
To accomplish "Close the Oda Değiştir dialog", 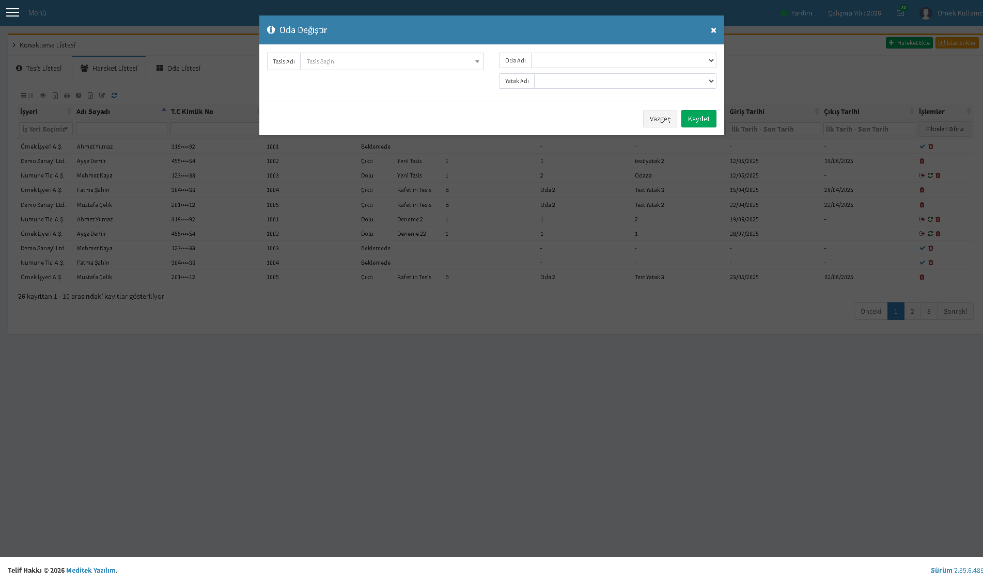I will [x=713, y=30].
